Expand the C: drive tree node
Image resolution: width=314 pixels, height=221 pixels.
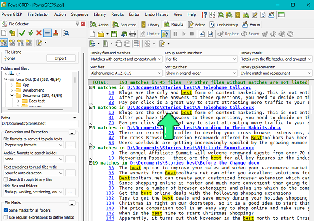pos(5,74)
